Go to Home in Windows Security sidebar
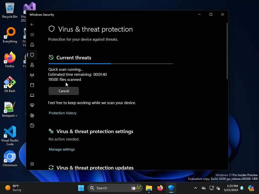Screen dimensions: 259x194 pyautogui.click(x=32, y=45)
